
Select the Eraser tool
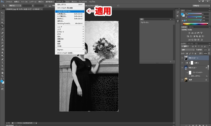click(2, 46)
